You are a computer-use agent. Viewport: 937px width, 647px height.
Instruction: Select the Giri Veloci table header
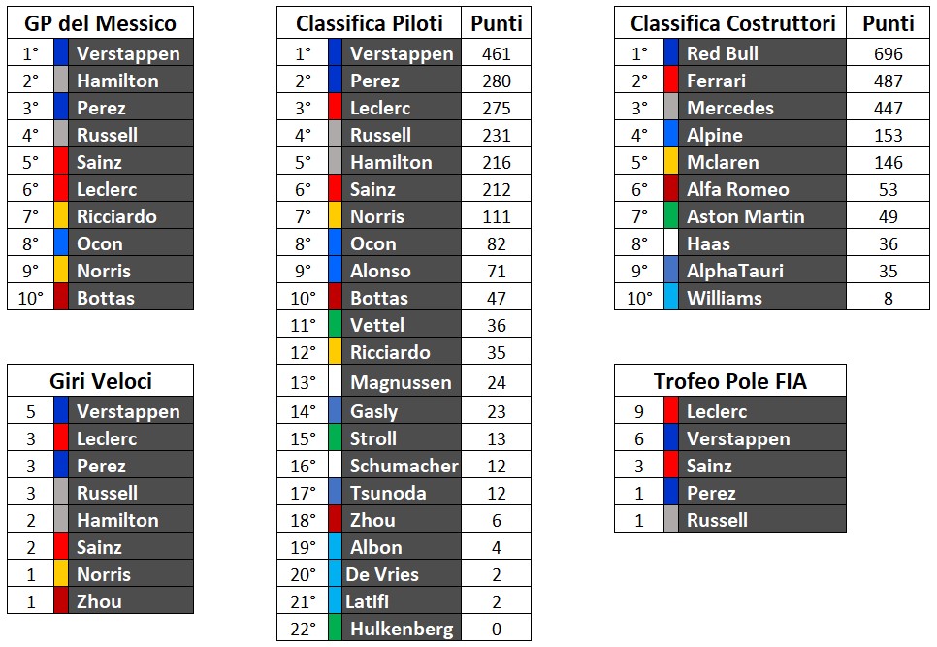click(x=100, y=381)
